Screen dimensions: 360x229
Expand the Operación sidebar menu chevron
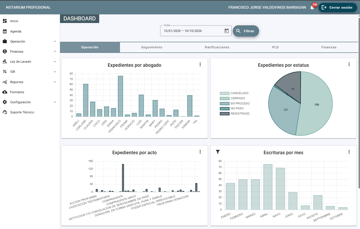(x=55, y=41)
